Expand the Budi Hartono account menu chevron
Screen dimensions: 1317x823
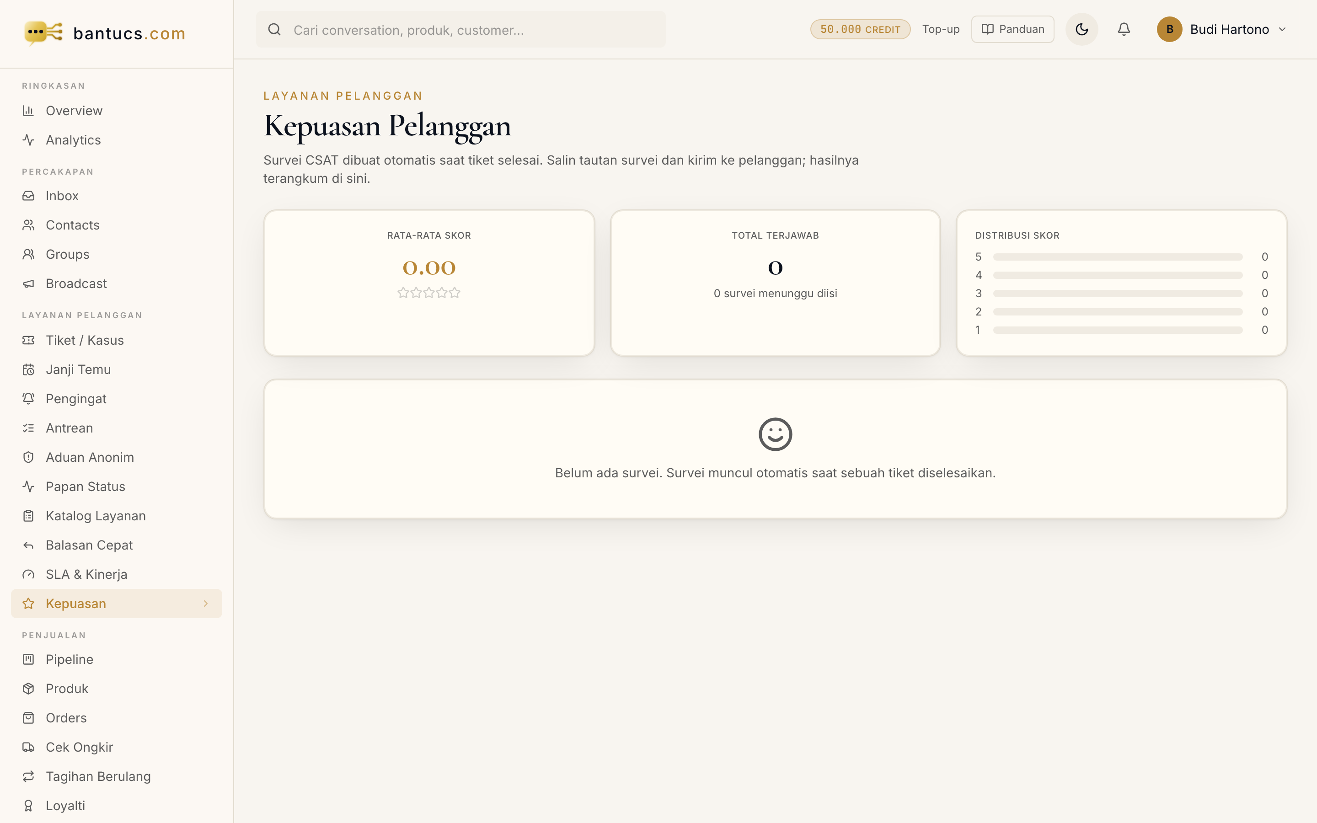point(1282,29)
